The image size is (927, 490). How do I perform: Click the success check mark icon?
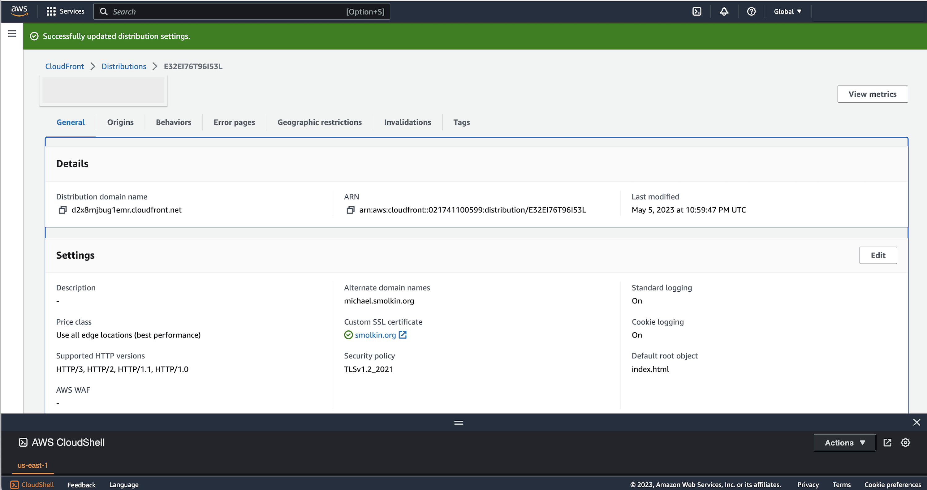(x=34, y=36)
